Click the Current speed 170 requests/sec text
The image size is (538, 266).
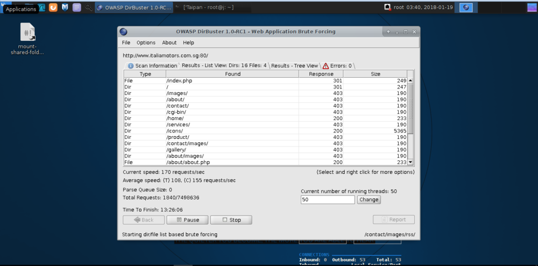pyautogui.click(x=164, y=172)
